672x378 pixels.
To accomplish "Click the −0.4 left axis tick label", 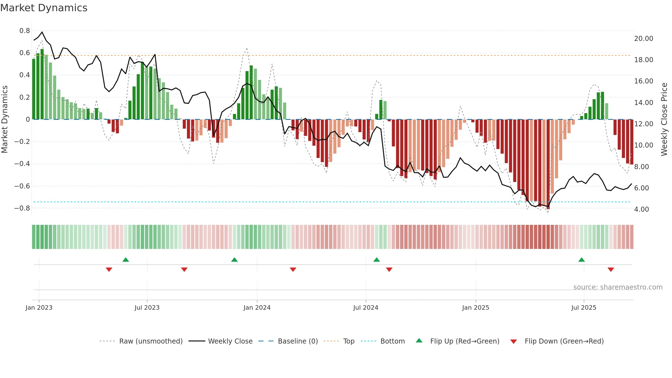I will click(x=22, y=164).
